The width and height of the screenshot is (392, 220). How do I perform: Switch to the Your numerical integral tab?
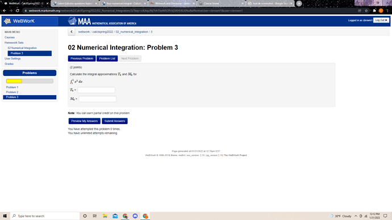[123, 3]
